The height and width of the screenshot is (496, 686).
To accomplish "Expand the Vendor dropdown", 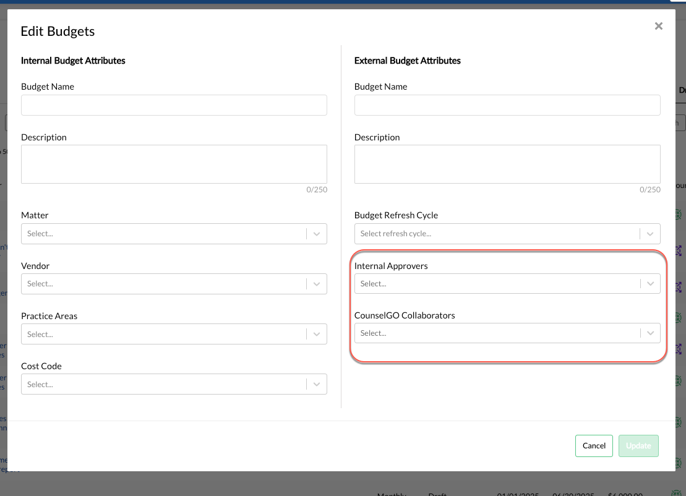I will click(174, 284).
